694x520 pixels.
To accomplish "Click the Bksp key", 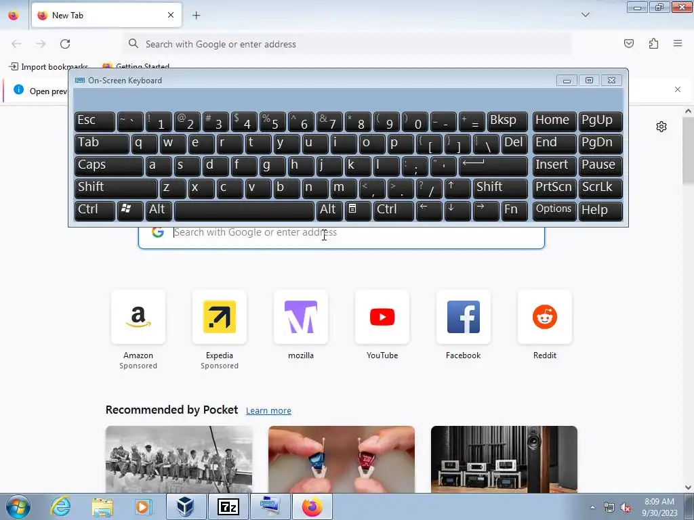I will (507, 122).
